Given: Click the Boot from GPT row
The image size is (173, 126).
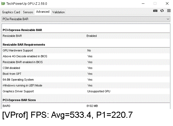Looking at the screenshot, I should (86, 74).
